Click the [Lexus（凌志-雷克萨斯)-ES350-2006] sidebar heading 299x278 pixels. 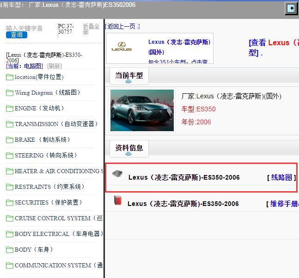(44, 58)
